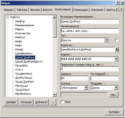Select МатБезНач1 tree item
Image resolution: width=125 pixels, height=118 pixels.
click(x=23, y=94)
